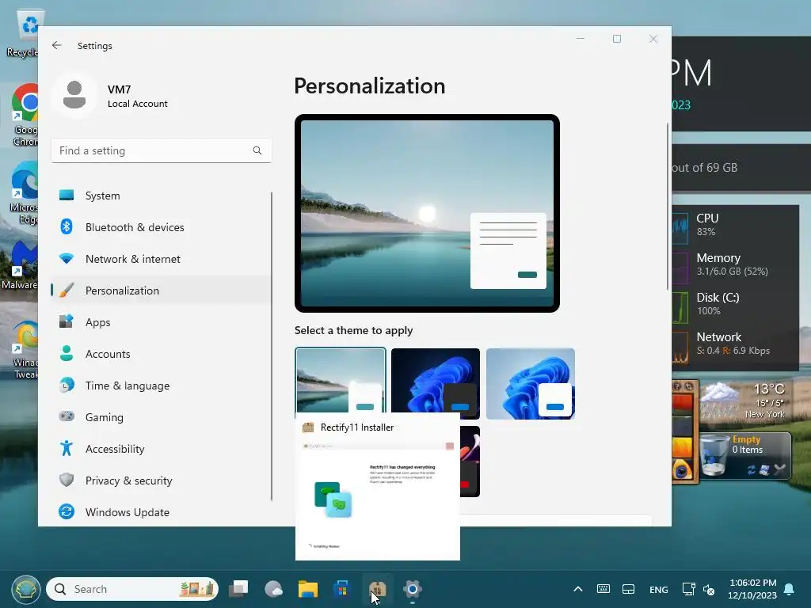Click the Time & language globe icon
The width and height of the screenshot is (811, 608).
[67, 386]
